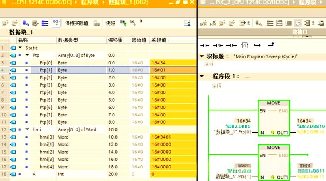The image size is (326, 181).
Task: Collapse the 块标题 block title section
Action: click(202, 56)
